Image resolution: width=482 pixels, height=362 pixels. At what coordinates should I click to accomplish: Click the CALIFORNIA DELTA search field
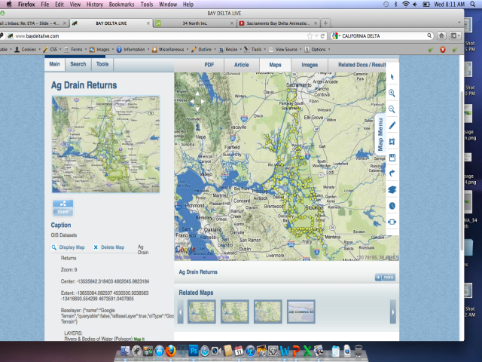382,36
